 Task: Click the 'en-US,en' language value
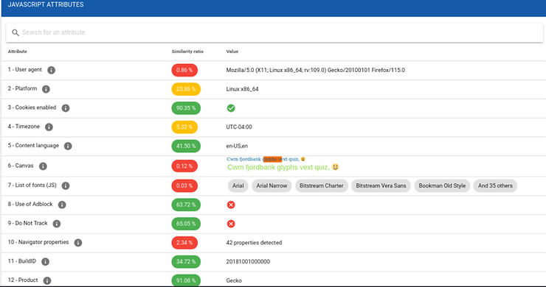coord(237,146)
